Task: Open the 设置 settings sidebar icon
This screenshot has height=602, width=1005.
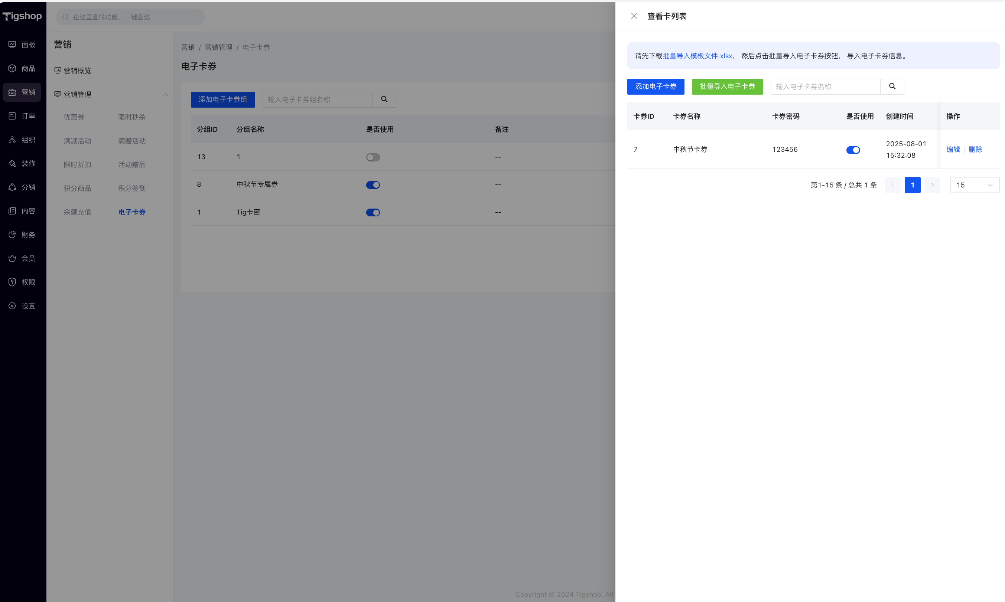Action: click(12, 306)
